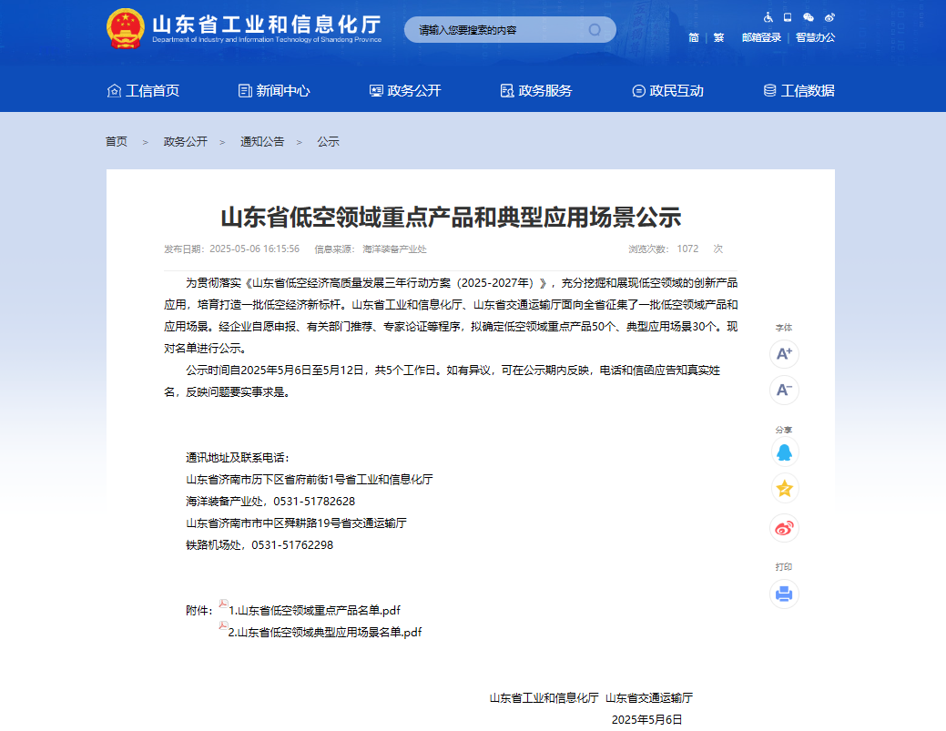Go to 通知公告 via breadcrumb
The image size is (946, 731).
tap(262, 142)
